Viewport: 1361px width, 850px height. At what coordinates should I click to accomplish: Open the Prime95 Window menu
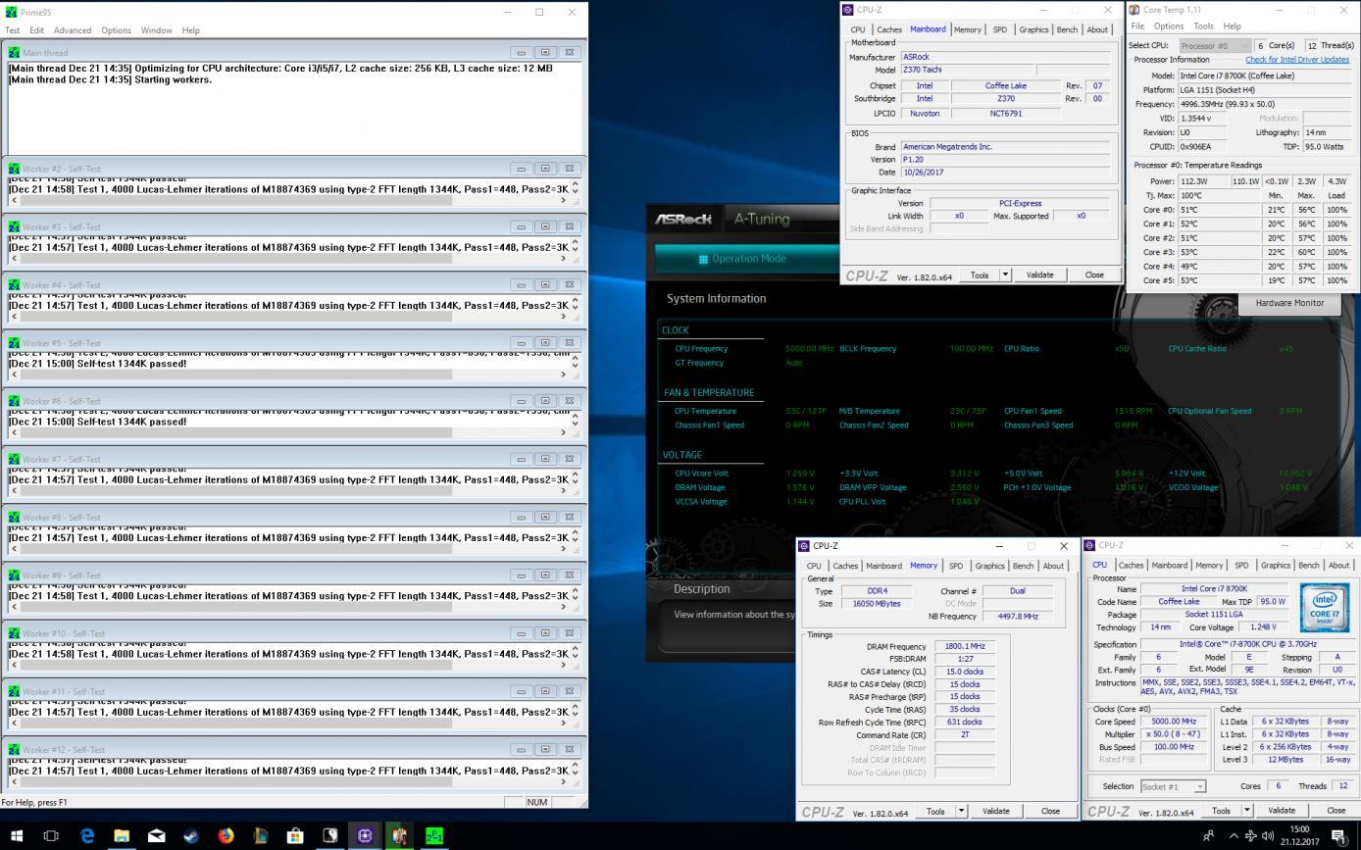(x=156, y=30)
